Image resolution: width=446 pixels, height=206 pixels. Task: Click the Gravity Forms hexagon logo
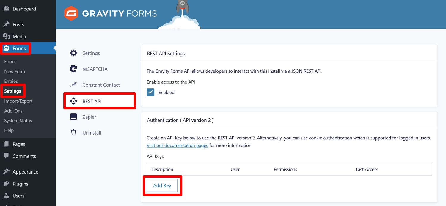pyautogui.click(x=71, y=13)
